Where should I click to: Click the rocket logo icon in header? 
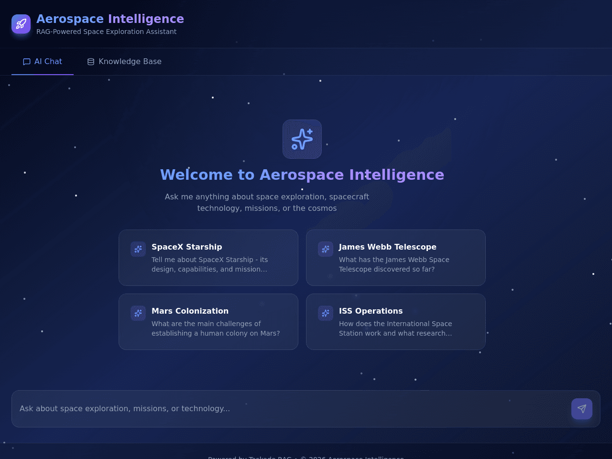pos(21,24)
